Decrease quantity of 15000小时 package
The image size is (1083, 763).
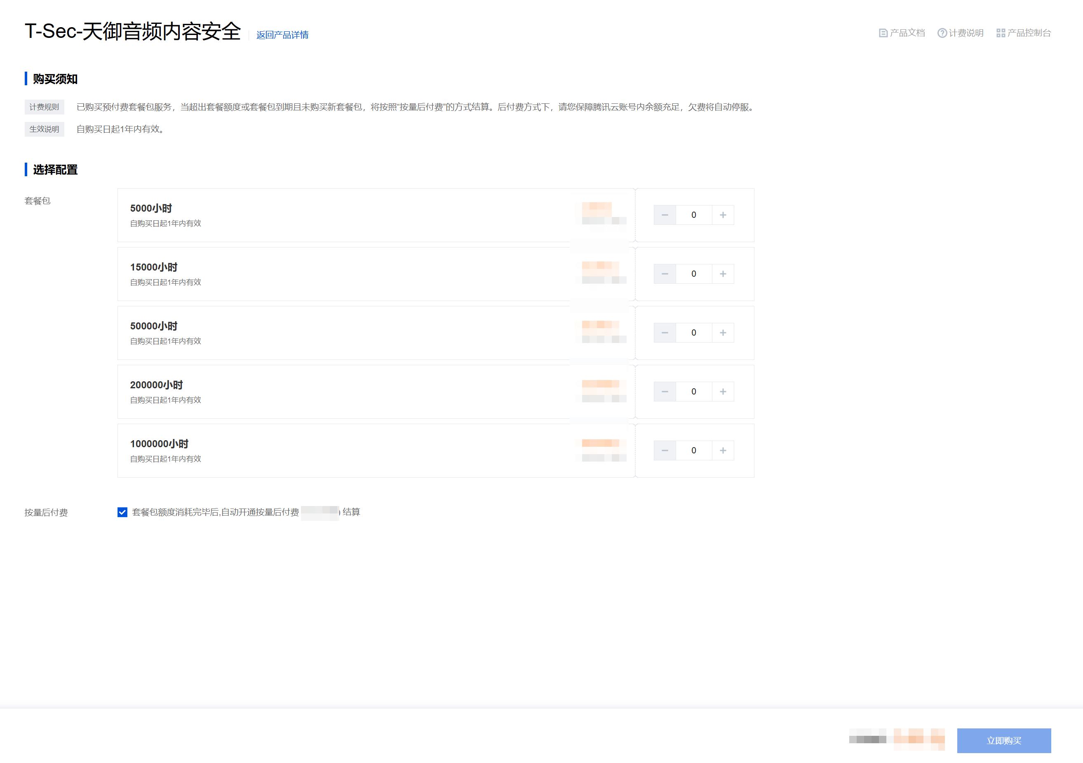point(665,274)
